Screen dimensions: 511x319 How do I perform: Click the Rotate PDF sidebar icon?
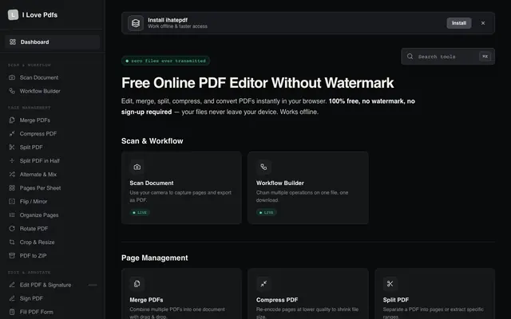coord(12,229)
